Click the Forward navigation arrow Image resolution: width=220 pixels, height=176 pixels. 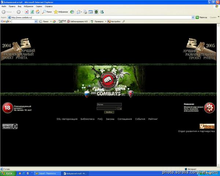[x=18, y=12]
